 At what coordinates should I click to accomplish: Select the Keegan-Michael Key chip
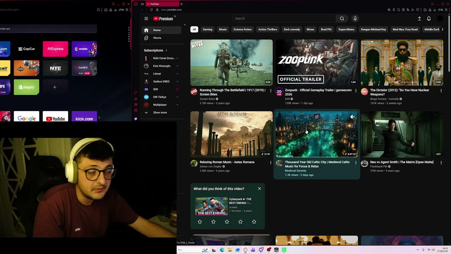tap(373, 29)
